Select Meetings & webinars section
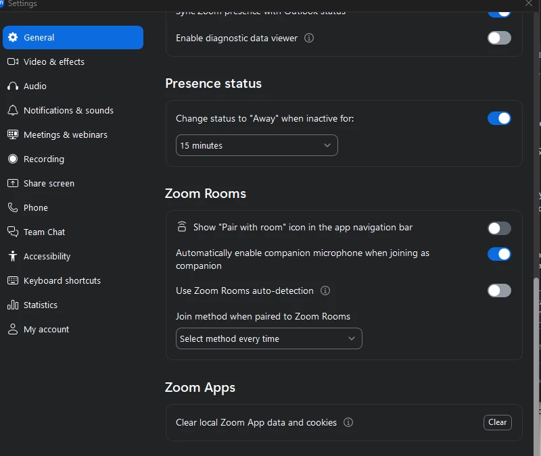 click(x=73, y=134)
